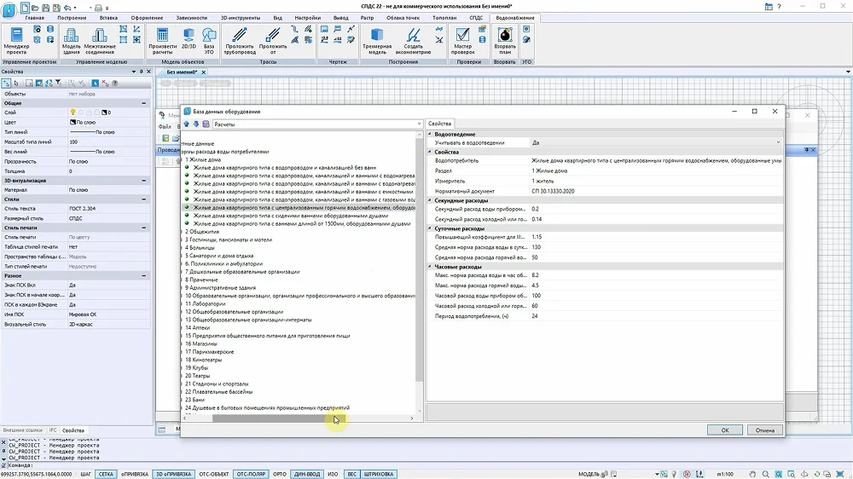Select the 4 Больницы tree item

[x=200, y=248]
